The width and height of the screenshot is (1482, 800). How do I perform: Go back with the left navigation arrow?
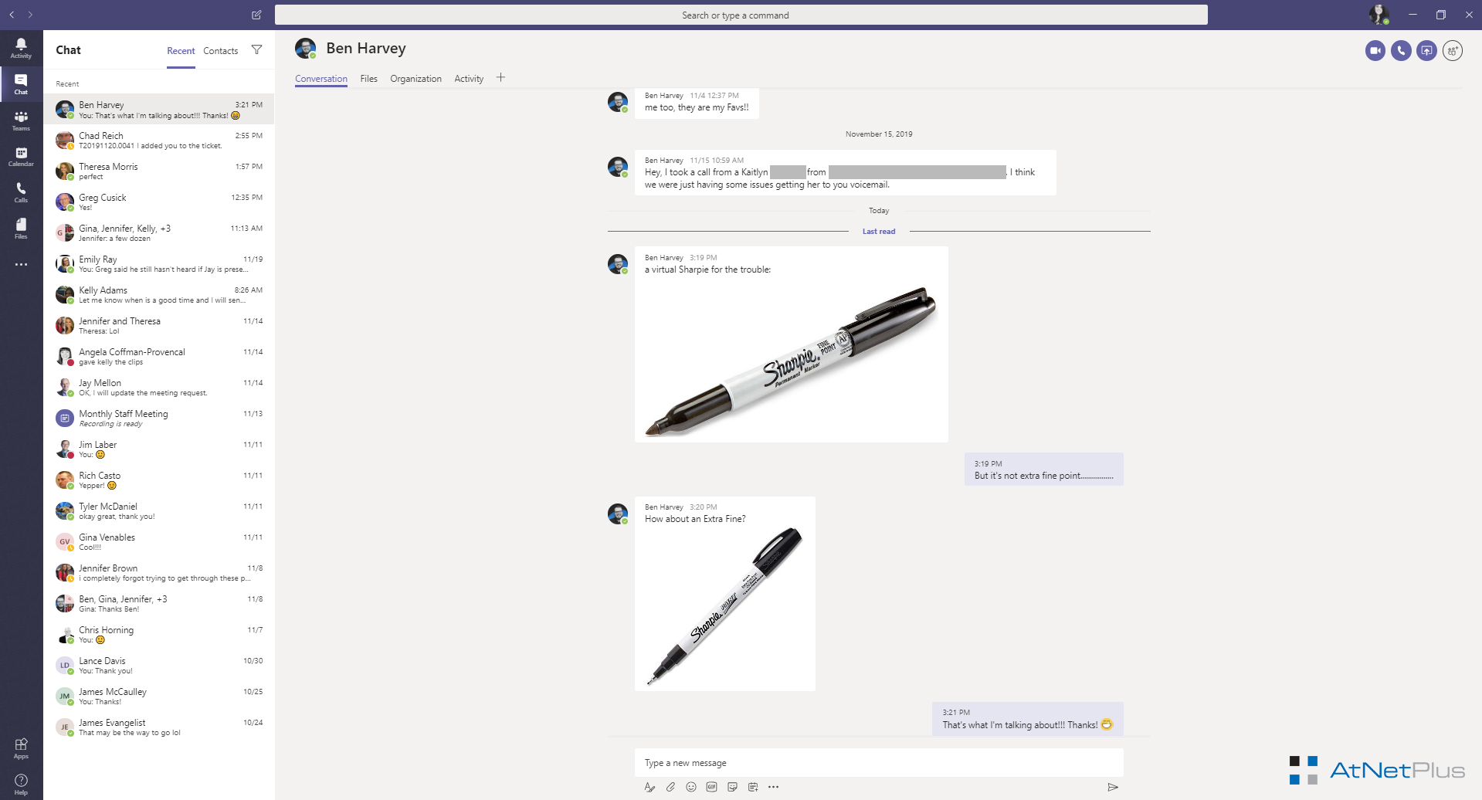pos(12,15)
